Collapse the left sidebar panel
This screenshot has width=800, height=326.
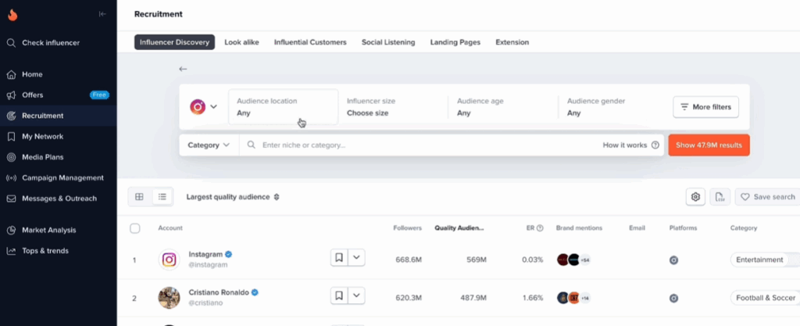coord(102,14)
